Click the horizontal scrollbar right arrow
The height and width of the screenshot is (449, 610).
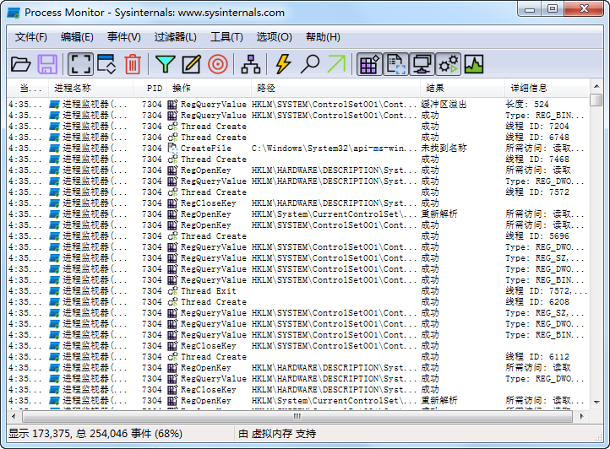pos(582,416)
